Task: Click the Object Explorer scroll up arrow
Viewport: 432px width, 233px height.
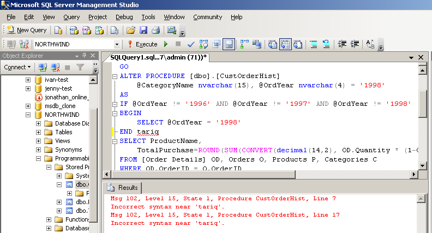Action: tap(93, 80)
